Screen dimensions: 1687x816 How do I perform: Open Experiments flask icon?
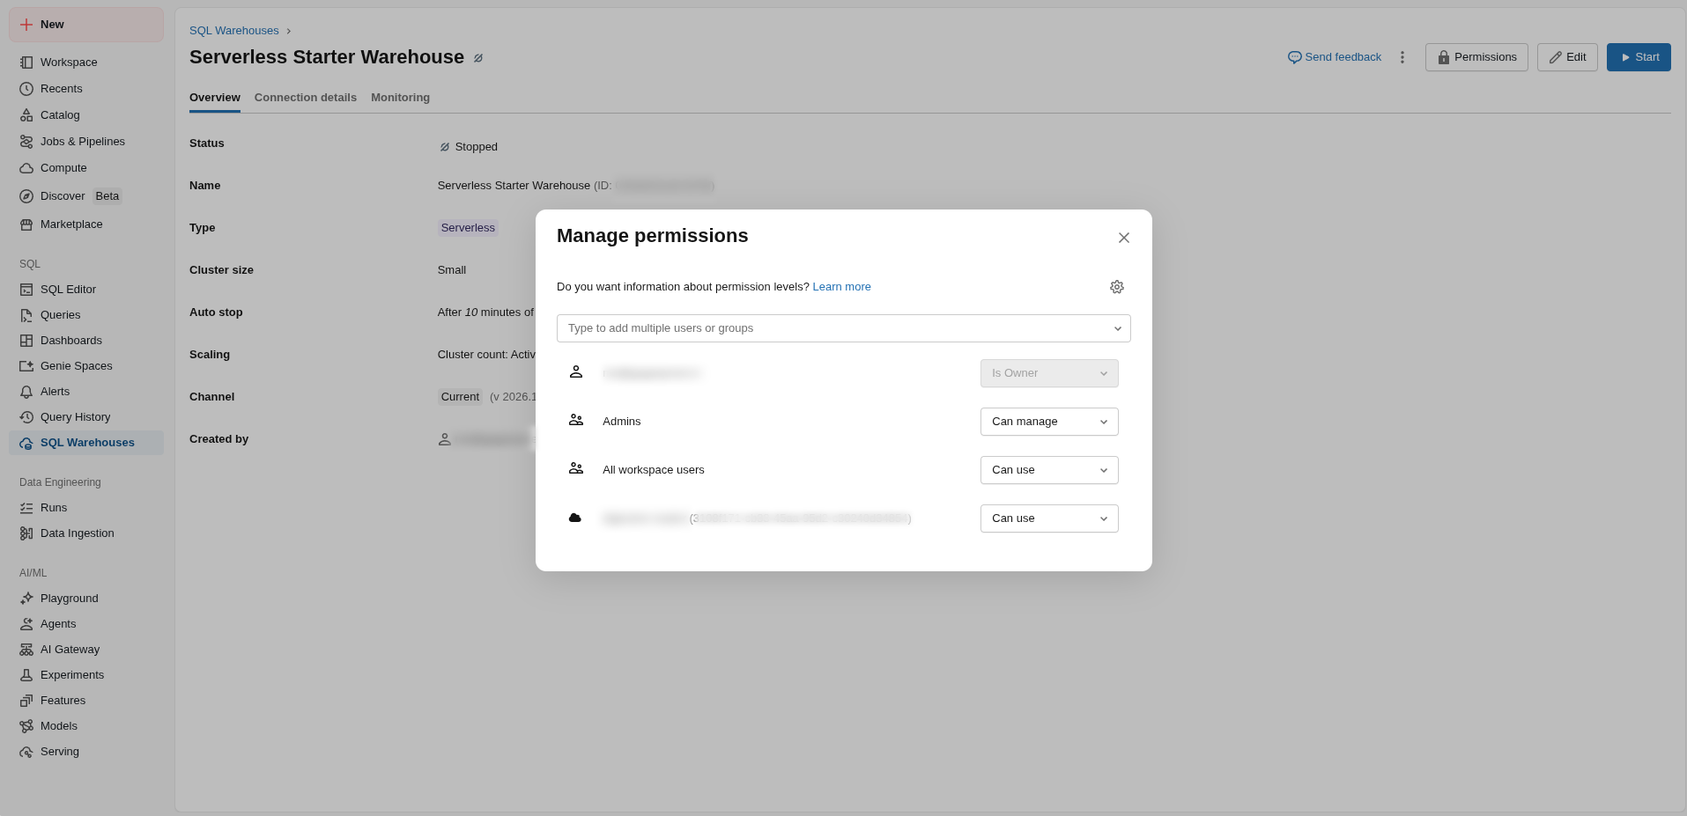click(26, 675)
